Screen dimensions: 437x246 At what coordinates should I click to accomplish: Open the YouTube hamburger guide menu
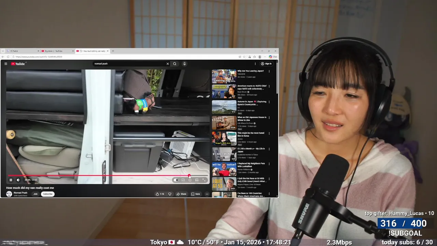click(x=6, y=64)
